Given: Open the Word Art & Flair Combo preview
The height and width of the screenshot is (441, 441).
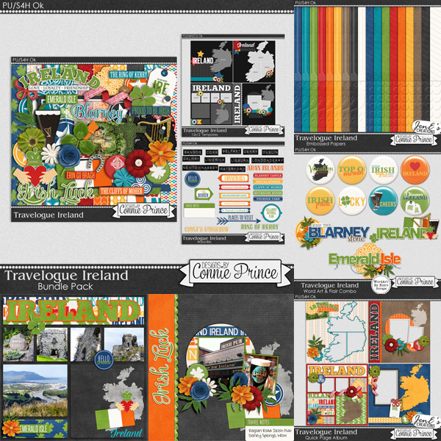Looking at the screenshot, I should pyautogui.click(x=367, y=221).
